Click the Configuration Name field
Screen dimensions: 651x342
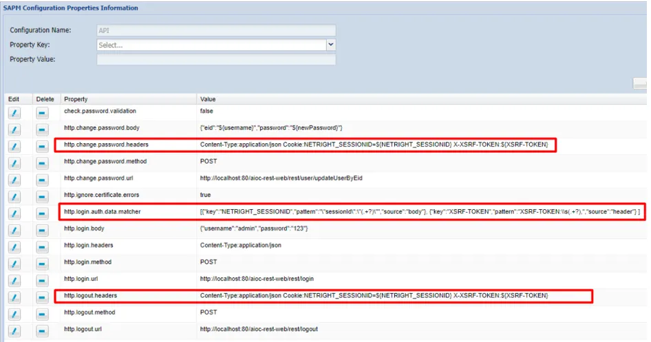[216, 30]
